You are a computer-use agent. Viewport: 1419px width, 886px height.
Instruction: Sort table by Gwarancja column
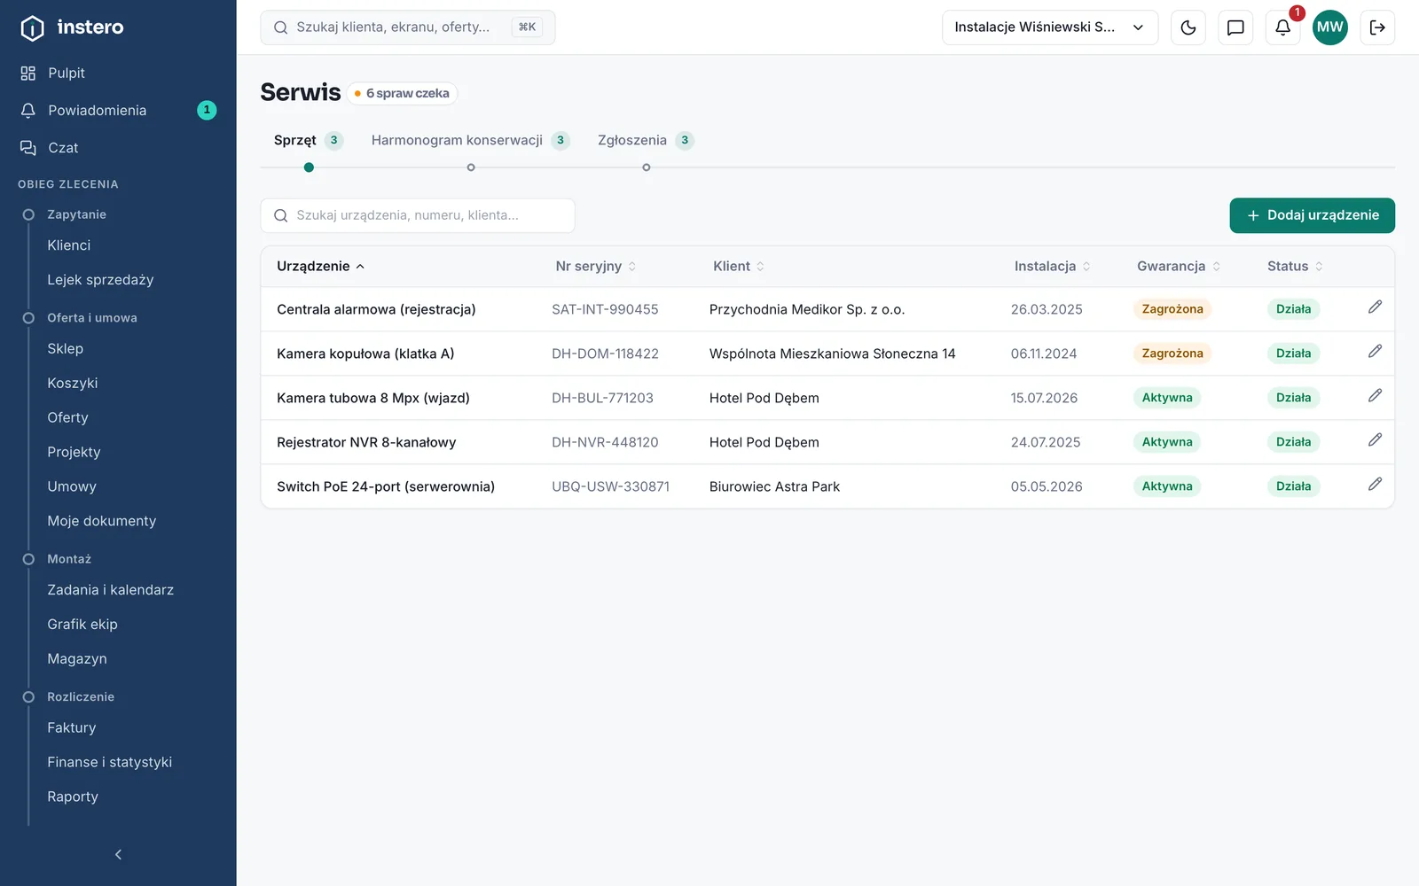1179,267
